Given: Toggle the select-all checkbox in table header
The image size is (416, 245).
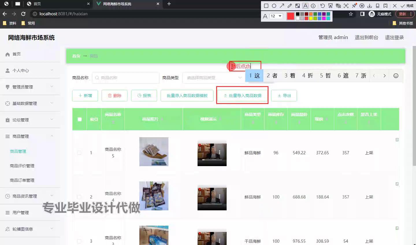Looking at the screenshot, I should tap(80, 119).
